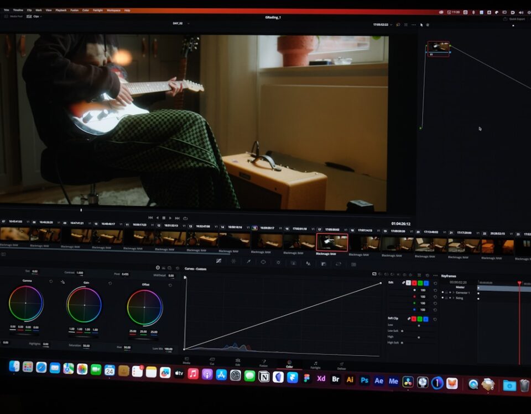
Task: Reset the Gamma color wheel
Action: (x=51, y=282)
